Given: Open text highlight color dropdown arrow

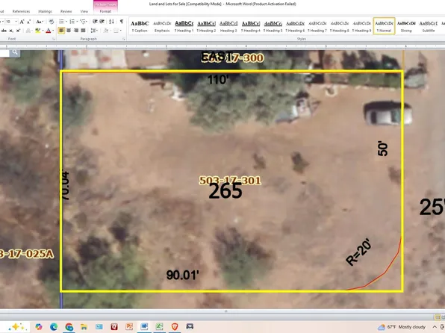Looking at the screenshot, I should (43, 31).
